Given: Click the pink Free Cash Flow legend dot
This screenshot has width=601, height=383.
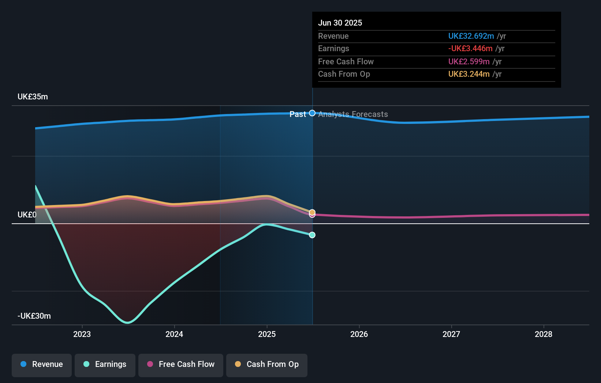Looking at the screenshot, I should point(150,364).
